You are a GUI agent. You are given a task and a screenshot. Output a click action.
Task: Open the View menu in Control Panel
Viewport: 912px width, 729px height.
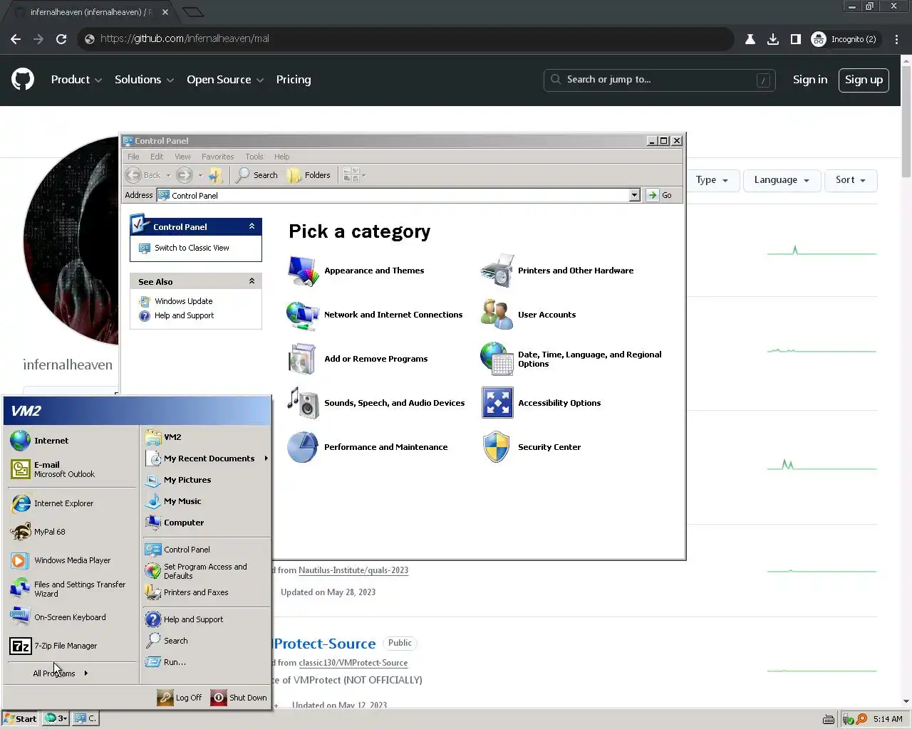pyautogui.click(x=183, y=157)
